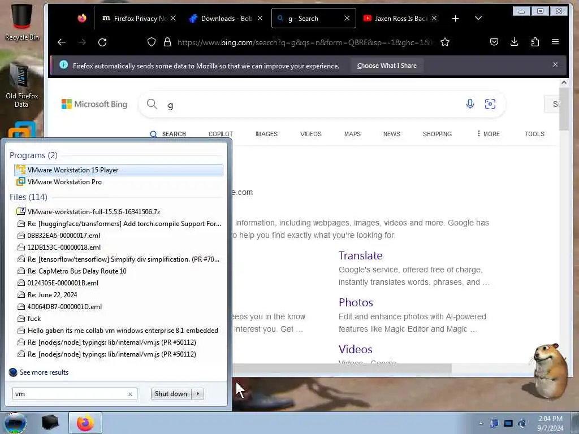Click the Bing visual search camera icon

coord(490,104)
